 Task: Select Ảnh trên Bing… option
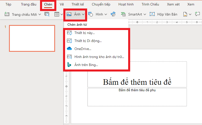97,65
